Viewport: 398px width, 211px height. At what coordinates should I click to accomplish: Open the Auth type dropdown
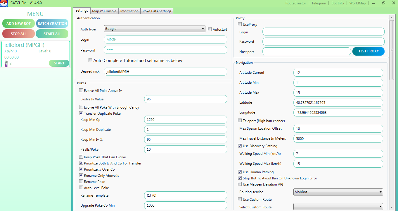155,29
